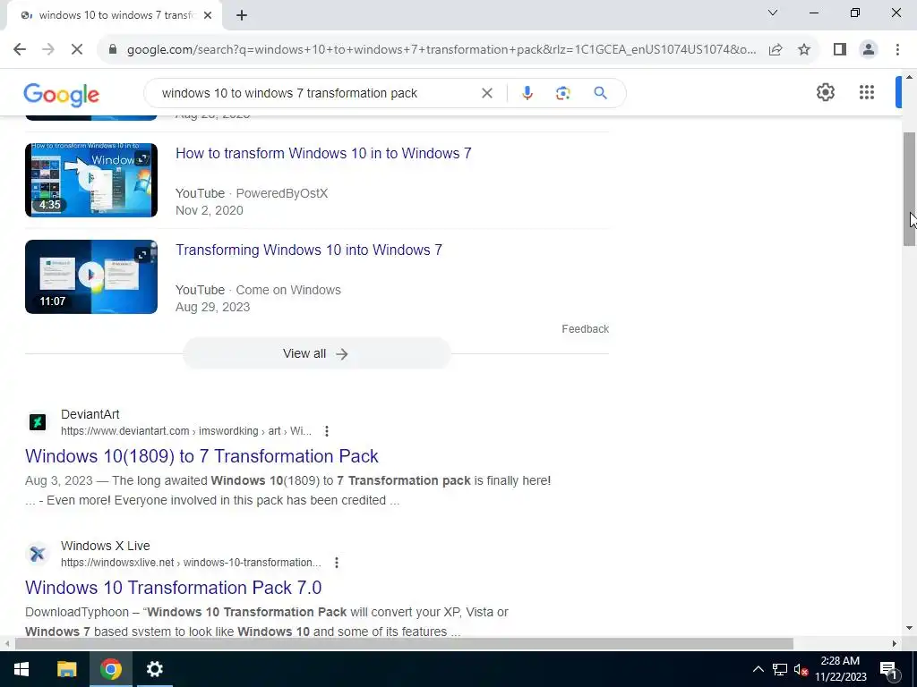Viewport: 917px width, 687px height.
Task: Open the Windows Start menu
Action: [x=21, y=669]
